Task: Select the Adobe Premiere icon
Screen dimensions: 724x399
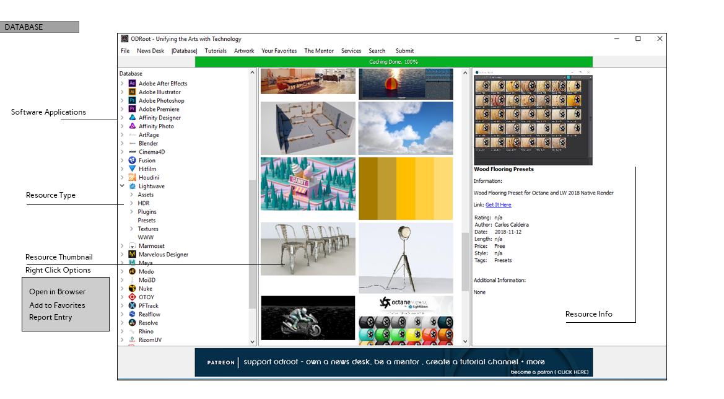Action: [133, 109]
